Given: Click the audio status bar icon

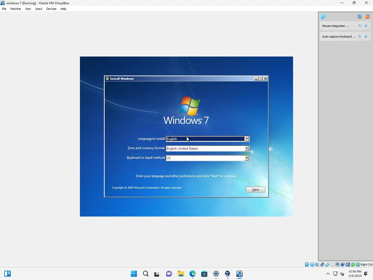Looking at the screenshot, I should [317, 265].
